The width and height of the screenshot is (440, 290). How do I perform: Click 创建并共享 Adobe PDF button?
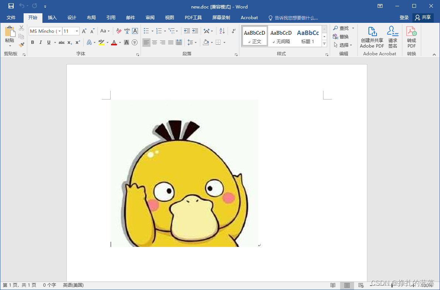(372, 37)
